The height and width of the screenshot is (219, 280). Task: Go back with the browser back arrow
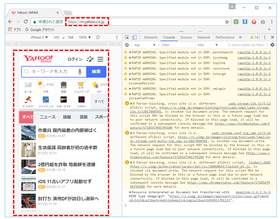coord(10,22)
